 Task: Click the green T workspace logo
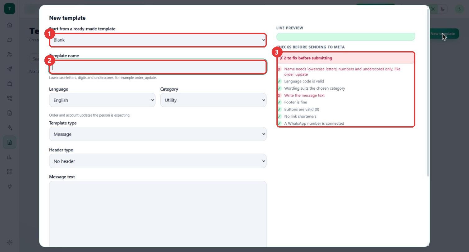coord(10,9)
